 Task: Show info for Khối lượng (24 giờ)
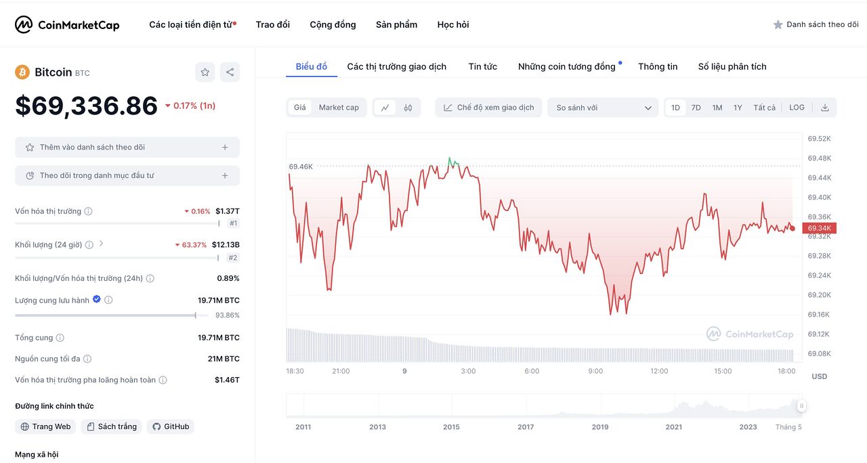click(x=89, y=244)
